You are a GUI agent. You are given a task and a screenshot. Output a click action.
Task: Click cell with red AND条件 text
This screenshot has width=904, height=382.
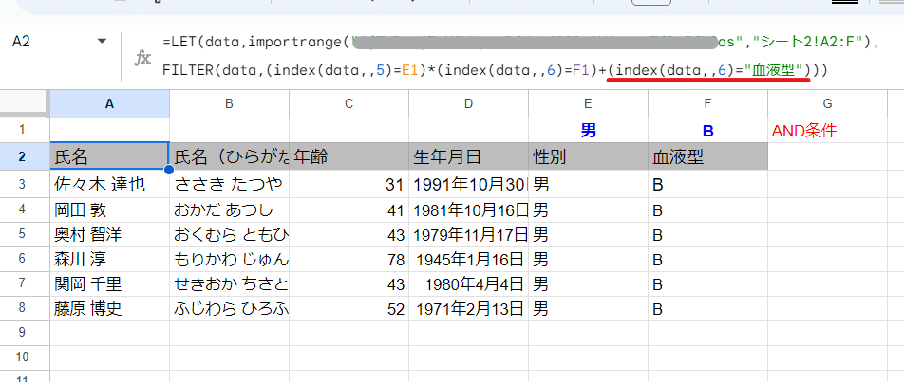click(827, 131)
